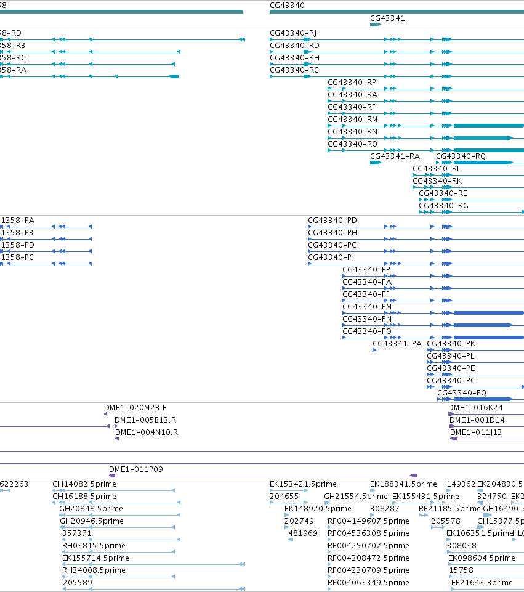Click the CG43341 gene label
The width and height of the screenshot is (524, 592).
pyautogui.click(x=387, y=18)
